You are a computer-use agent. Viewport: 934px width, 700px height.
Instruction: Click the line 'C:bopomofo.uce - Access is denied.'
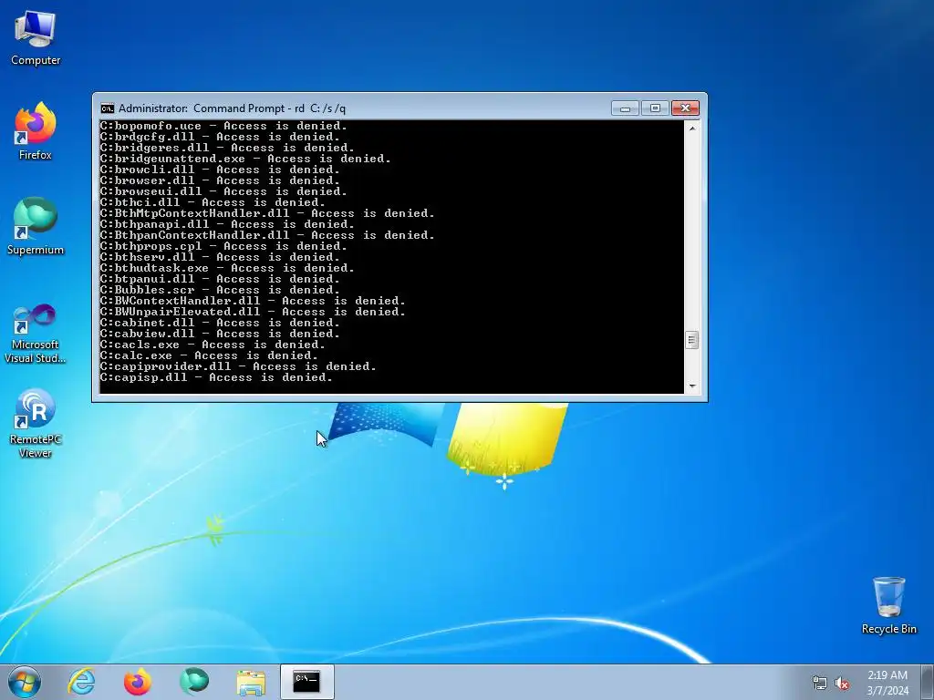pos(223,126)
